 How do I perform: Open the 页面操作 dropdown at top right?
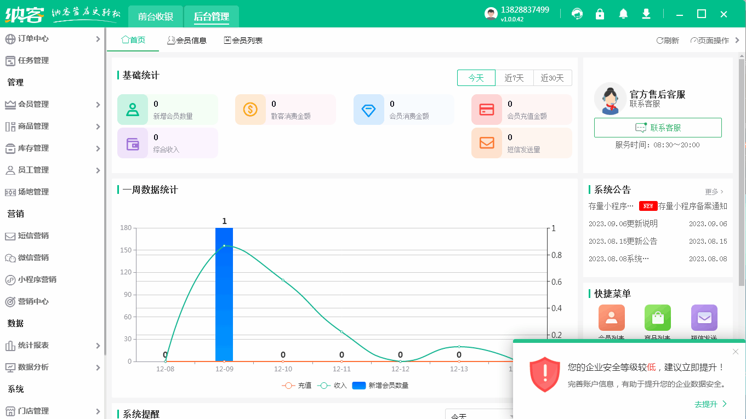click(x=711, y=40)
